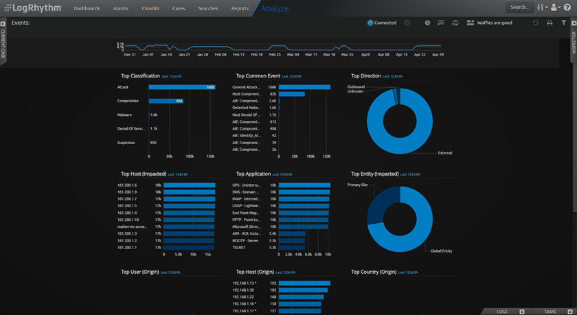577x315 pixels.
Task: Expand the Current Case side panel
Action: click(3, 43)
